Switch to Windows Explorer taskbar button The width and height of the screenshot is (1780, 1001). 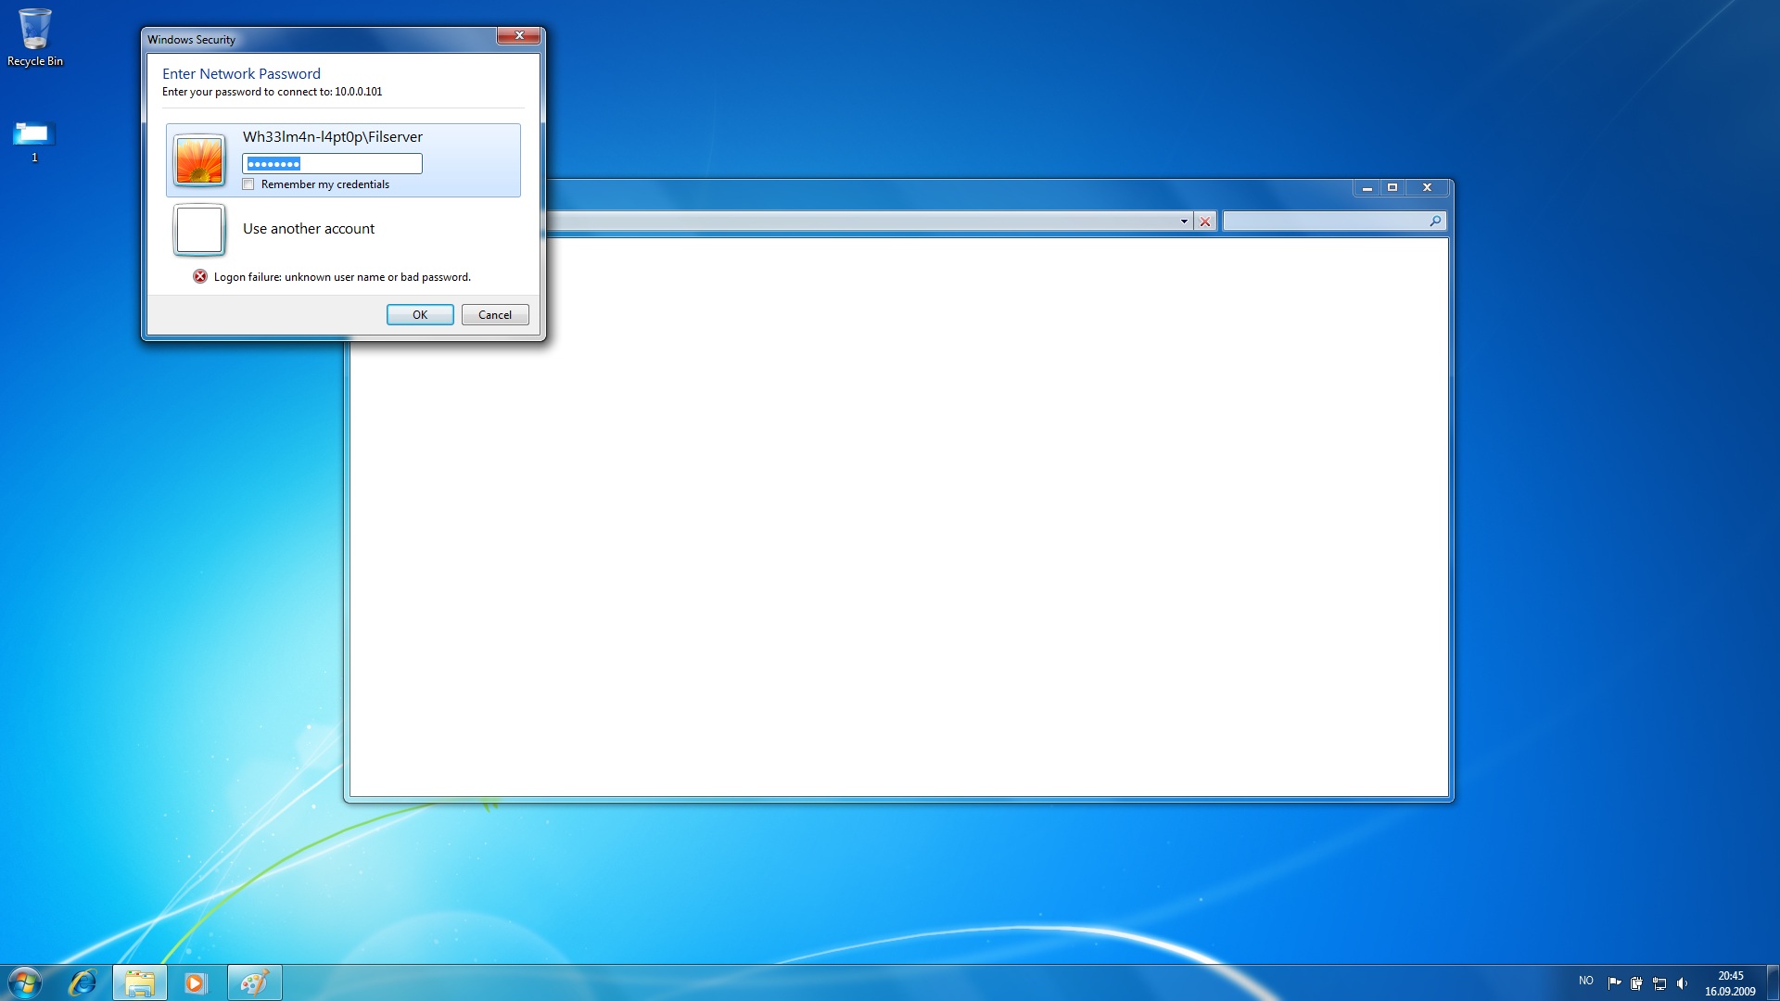coord(140,982)
